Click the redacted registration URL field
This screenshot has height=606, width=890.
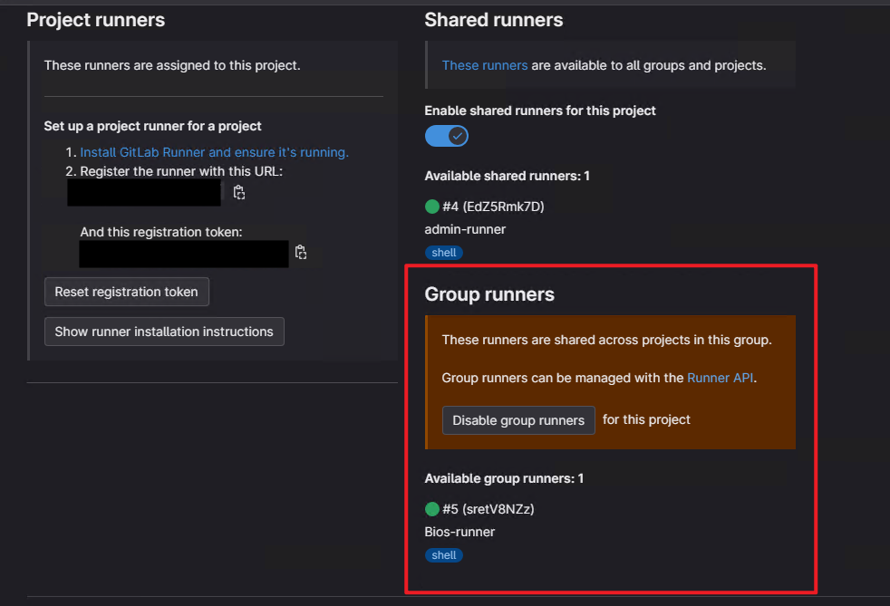point(144,192)
